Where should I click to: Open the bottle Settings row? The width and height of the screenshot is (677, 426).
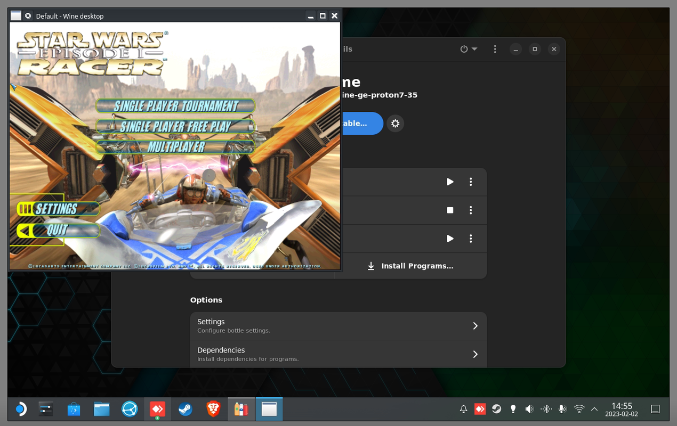click(338, 326)
